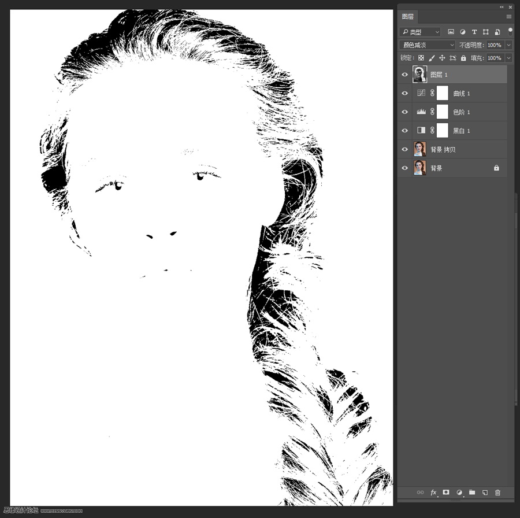Create a new layer
This screenshot has width=520, height=518.
click(485, 493)
